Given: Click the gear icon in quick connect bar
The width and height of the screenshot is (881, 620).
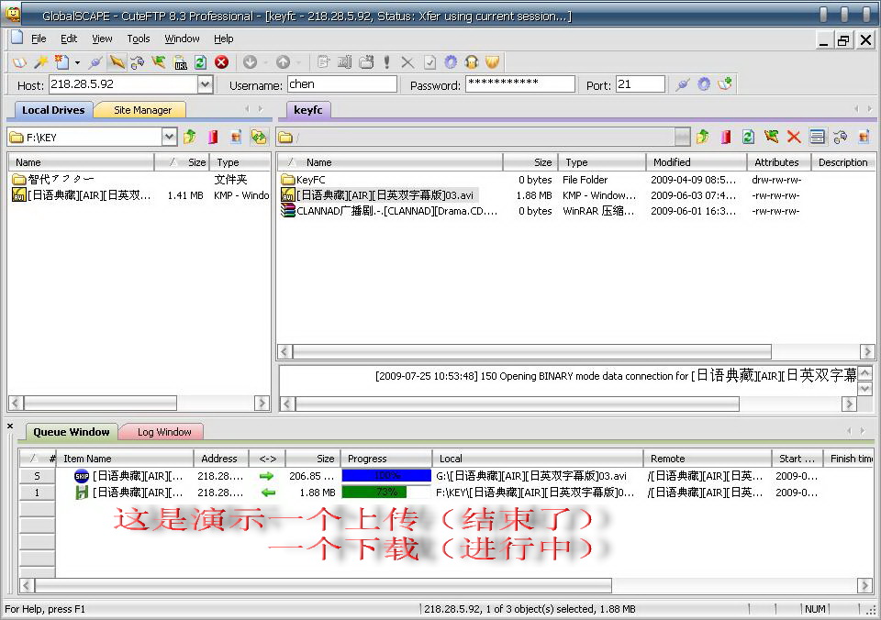Looking at the screenshot, I should click(704, 84).
